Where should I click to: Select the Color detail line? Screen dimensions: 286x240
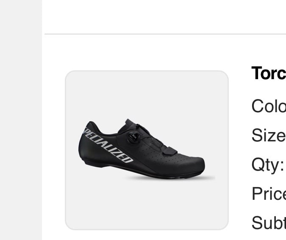click(x=269, y=106)
